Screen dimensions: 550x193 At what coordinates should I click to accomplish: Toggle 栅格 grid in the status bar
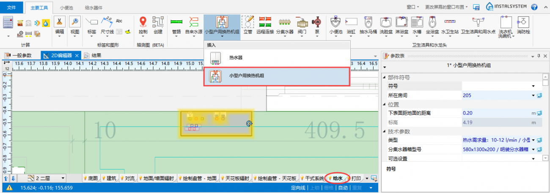[329, 188]
